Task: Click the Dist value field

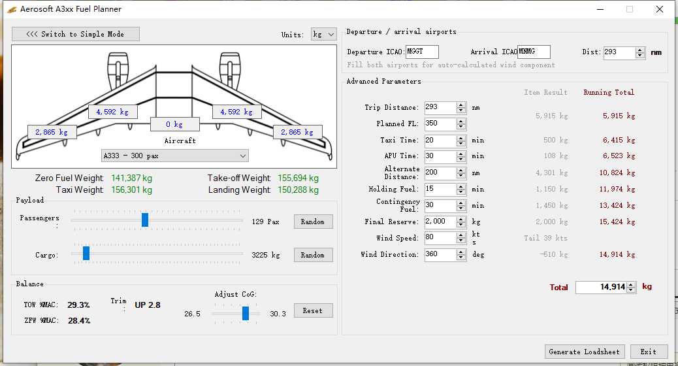Action: (x=619, y=52)
